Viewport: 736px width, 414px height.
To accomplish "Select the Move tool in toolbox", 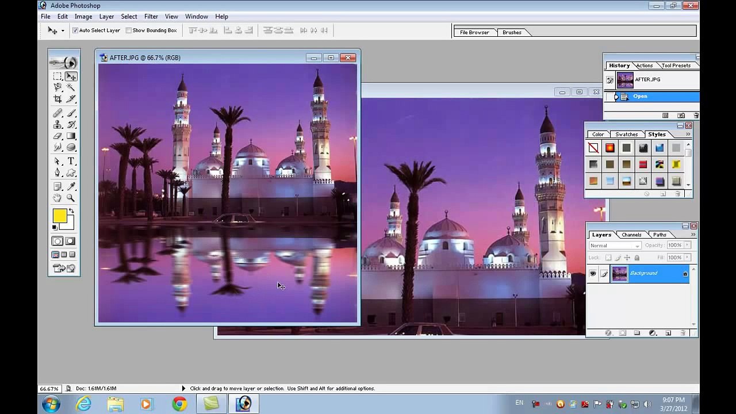I will point(71,76).
